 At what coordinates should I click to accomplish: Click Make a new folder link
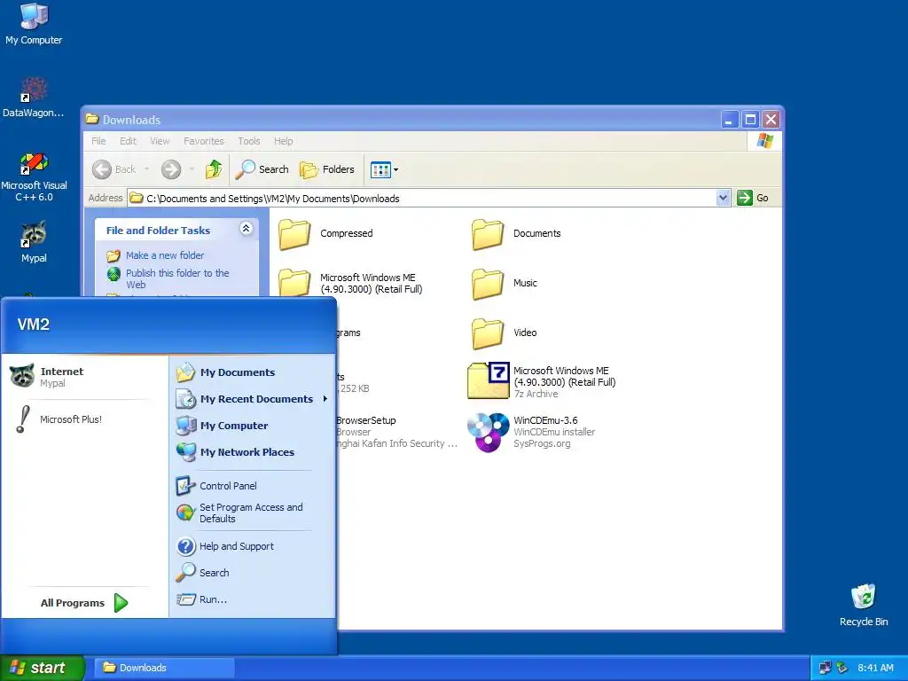tap(164, 255)
